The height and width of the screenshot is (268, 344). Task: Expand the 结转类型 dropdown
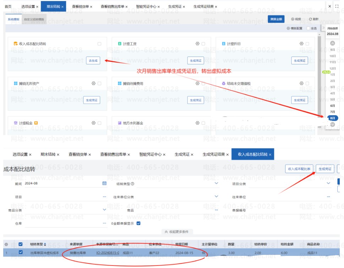click(216, 183)
